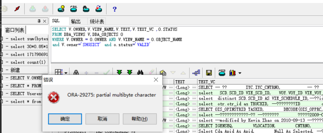Select window list entry 'select 30*0.85*1'
323x133 pixels.
tap(25, 46)
